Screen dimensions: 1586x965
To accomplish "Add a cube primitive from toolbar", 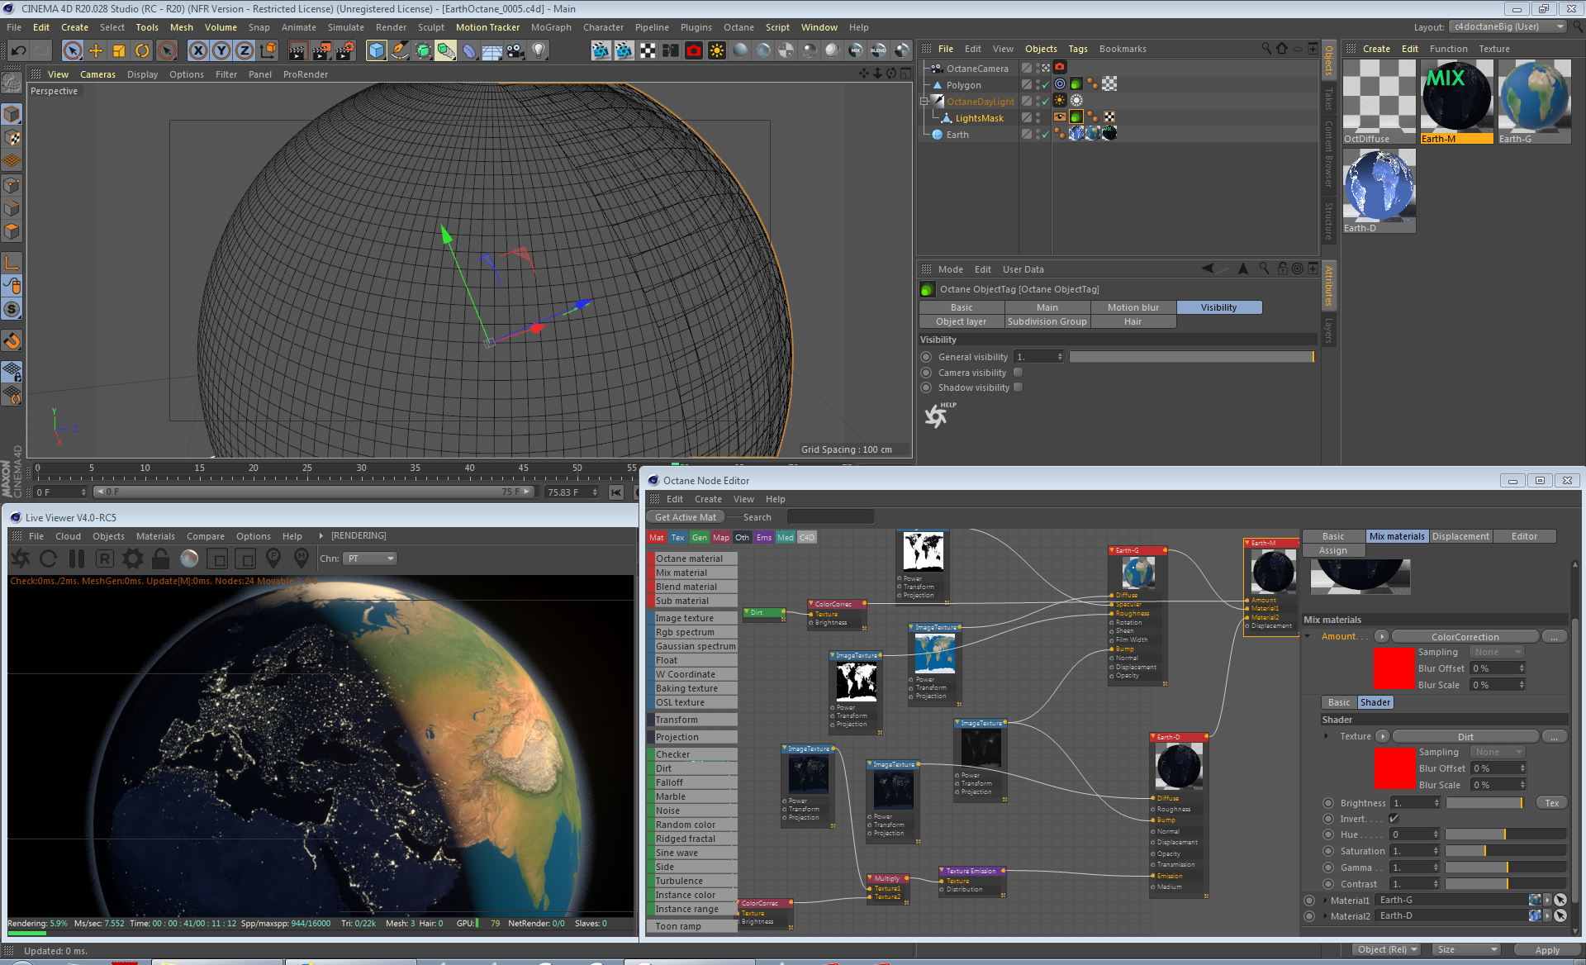I will (377, 51).
